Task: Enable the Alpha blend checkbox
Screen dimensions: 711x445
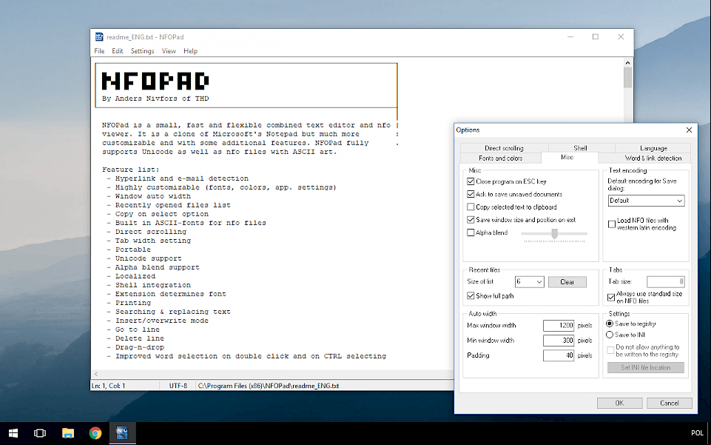Action: (x=471, y=232)
